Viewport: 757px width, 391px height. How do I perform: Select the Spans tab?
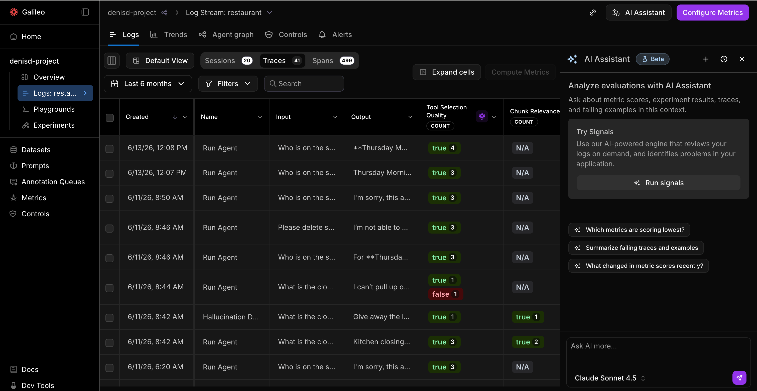pyautogui.click(x=333, y=61)
